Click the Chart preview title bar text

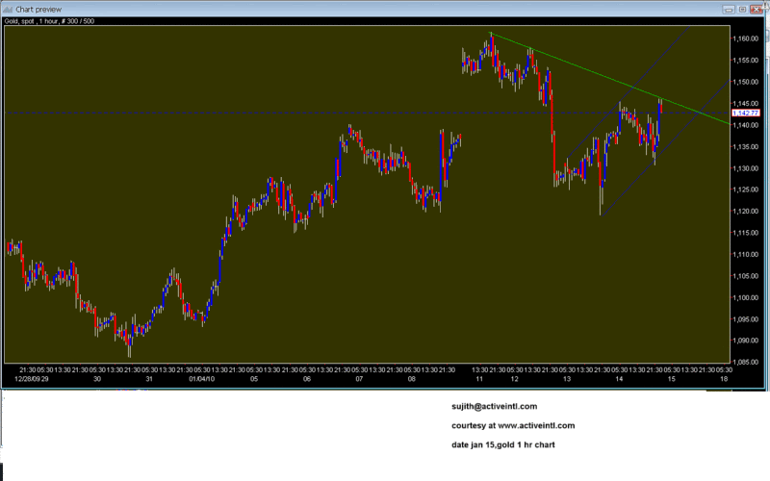coord(38,8)
